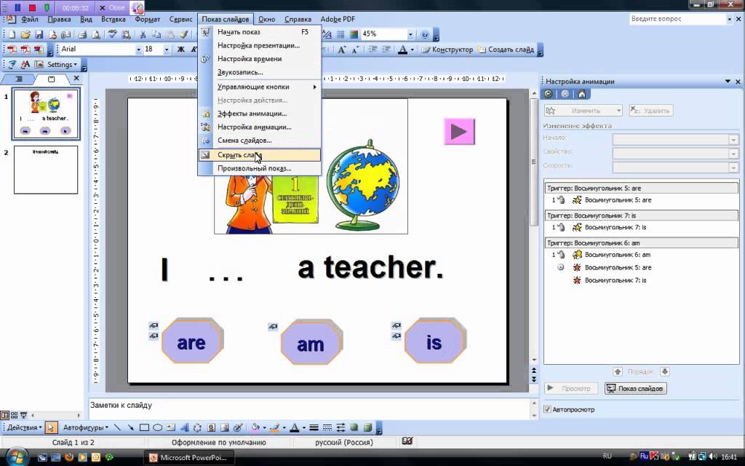Screen dimensions: 745x466
Task: Click the Insert WordArt icon
Action: coord(185,427)
